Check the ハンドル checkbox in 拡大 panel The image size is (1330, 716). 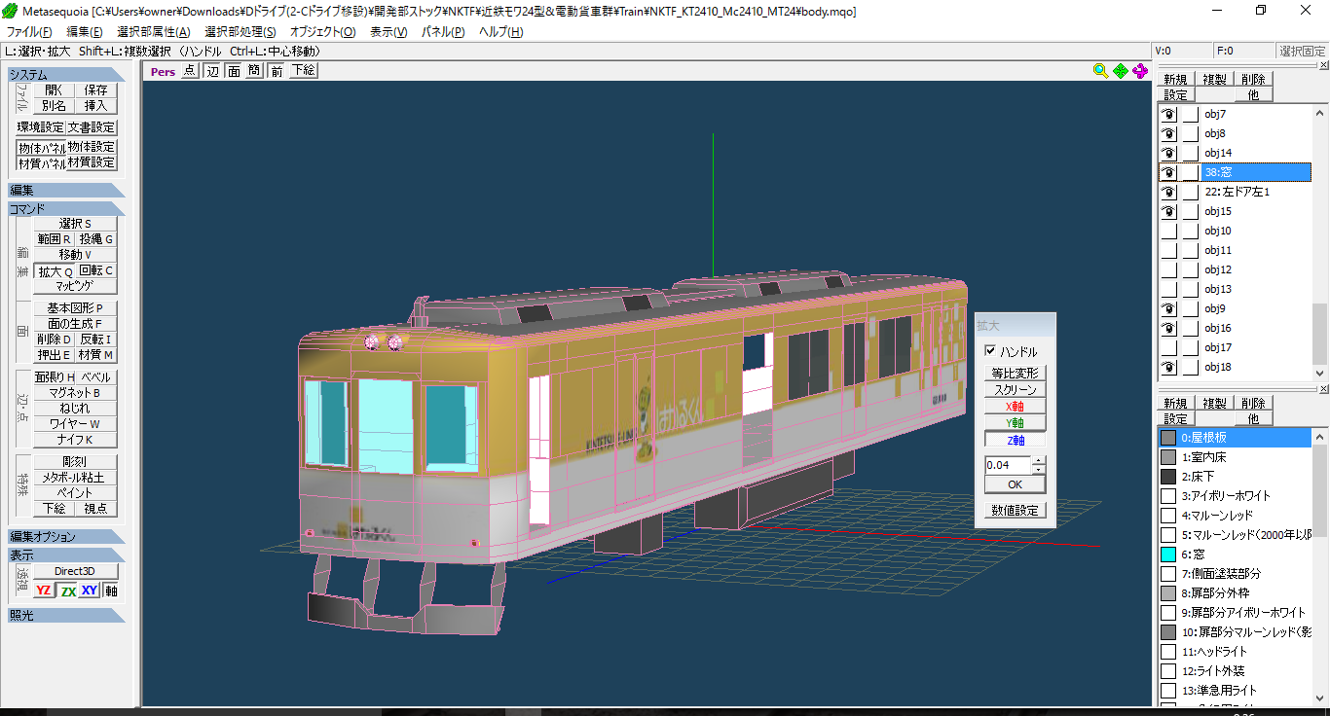991,351
